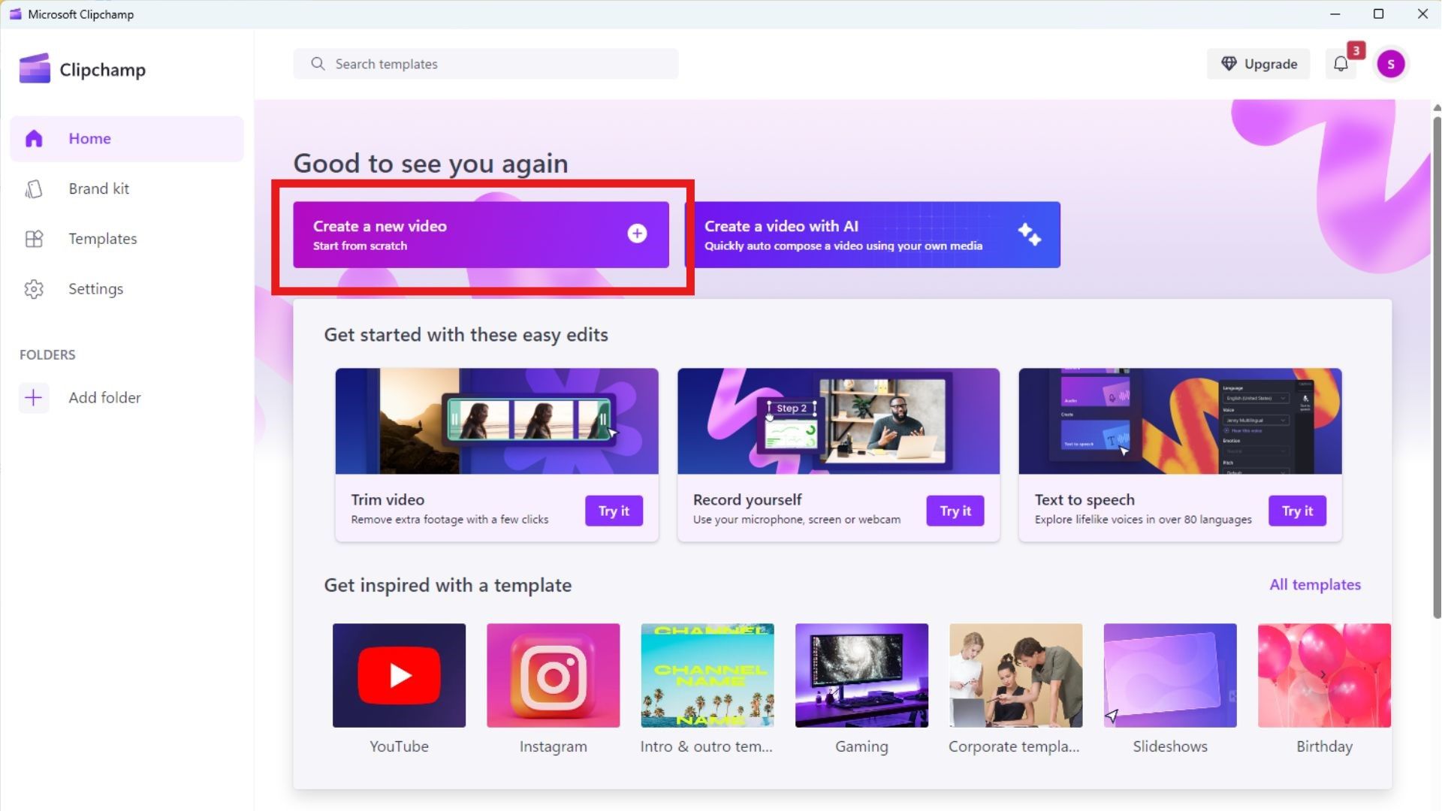Click the Settings gear icon
The height and width of the screenshot is (811, 1442).
[34, 289]
